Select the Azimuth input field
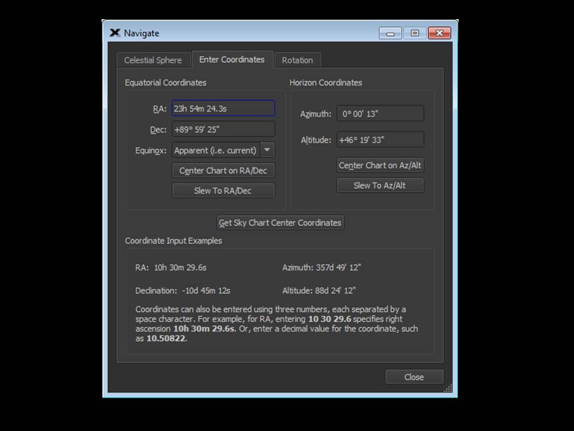574x431 pixels. [380, 114]
